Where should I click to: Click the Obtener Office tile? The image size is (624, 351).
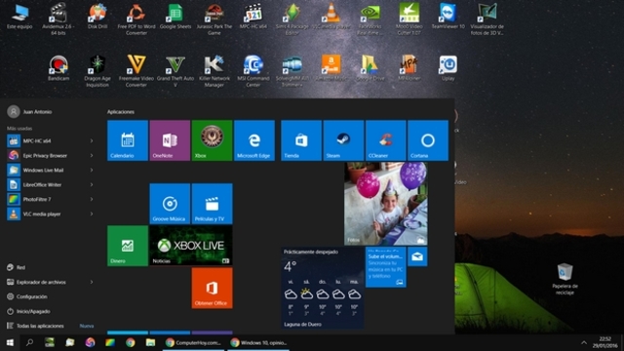click(212, 289)
